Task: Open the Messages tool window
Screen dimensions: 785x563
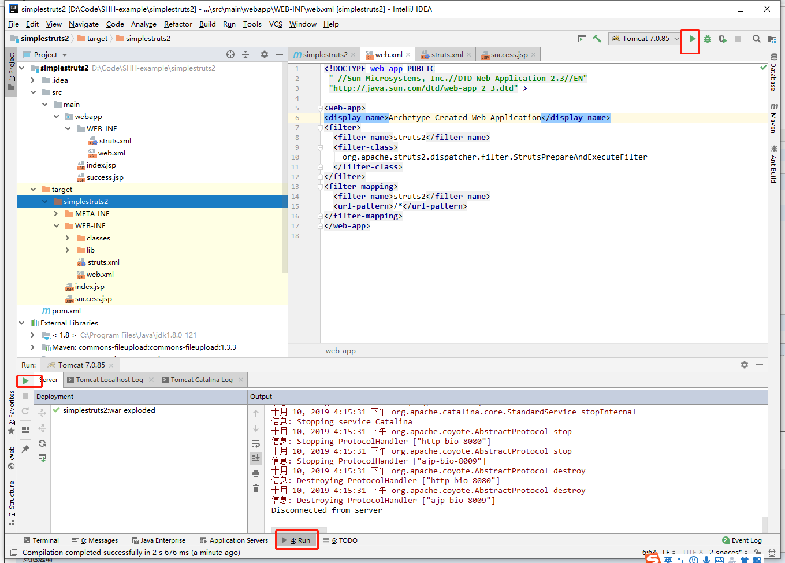Action: point(95,540)
